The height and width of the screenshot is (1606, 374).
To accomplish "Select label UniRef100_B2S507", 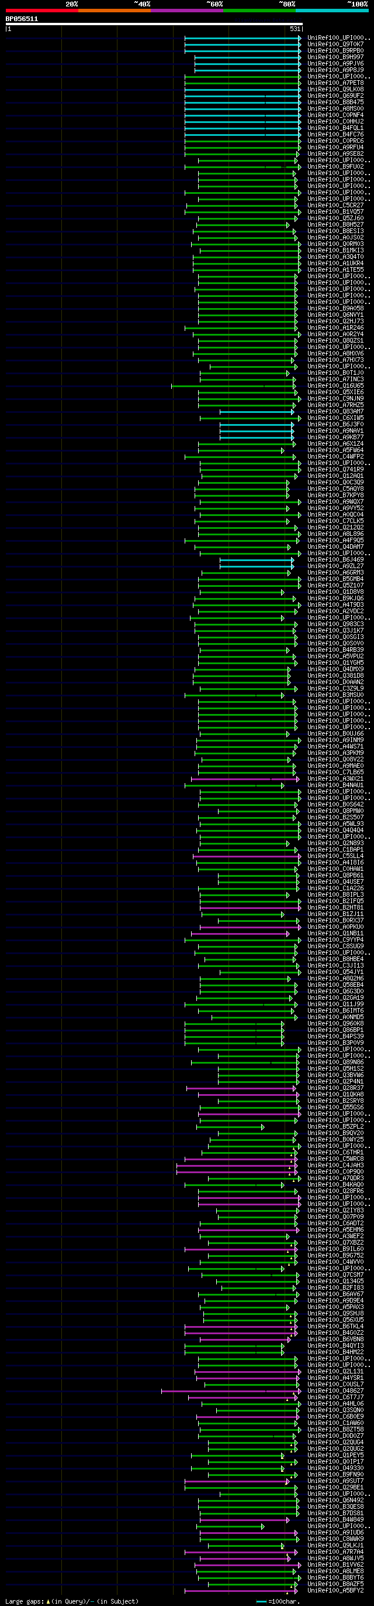I will (335, 817).
